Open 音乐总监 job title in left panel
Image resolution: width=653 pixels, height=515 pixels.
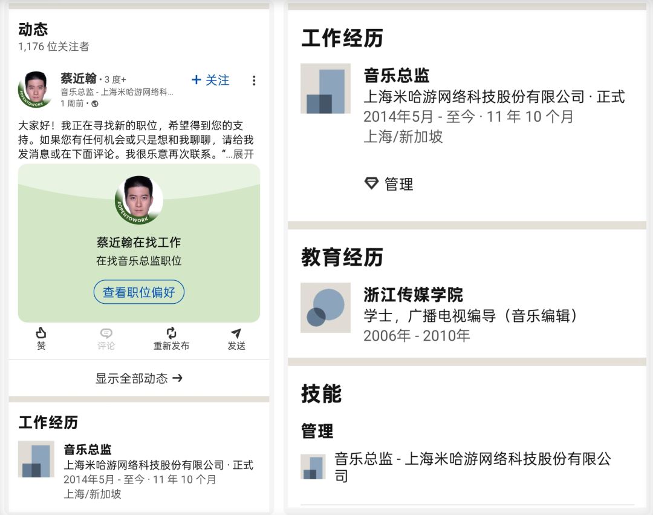pos(88,449)
